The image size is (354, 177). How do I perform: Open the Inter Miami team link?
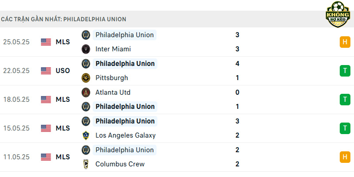[113, 49]
